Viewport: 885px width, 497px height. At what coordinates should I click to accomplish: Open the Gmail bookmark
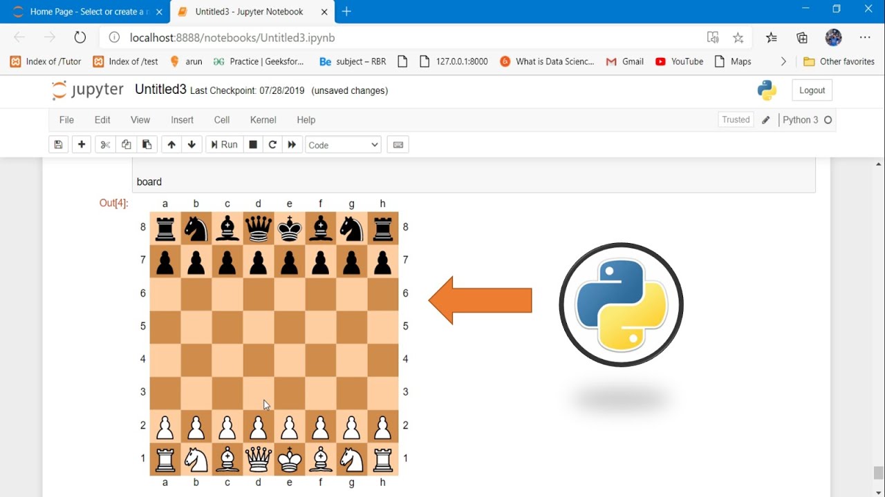625,61
